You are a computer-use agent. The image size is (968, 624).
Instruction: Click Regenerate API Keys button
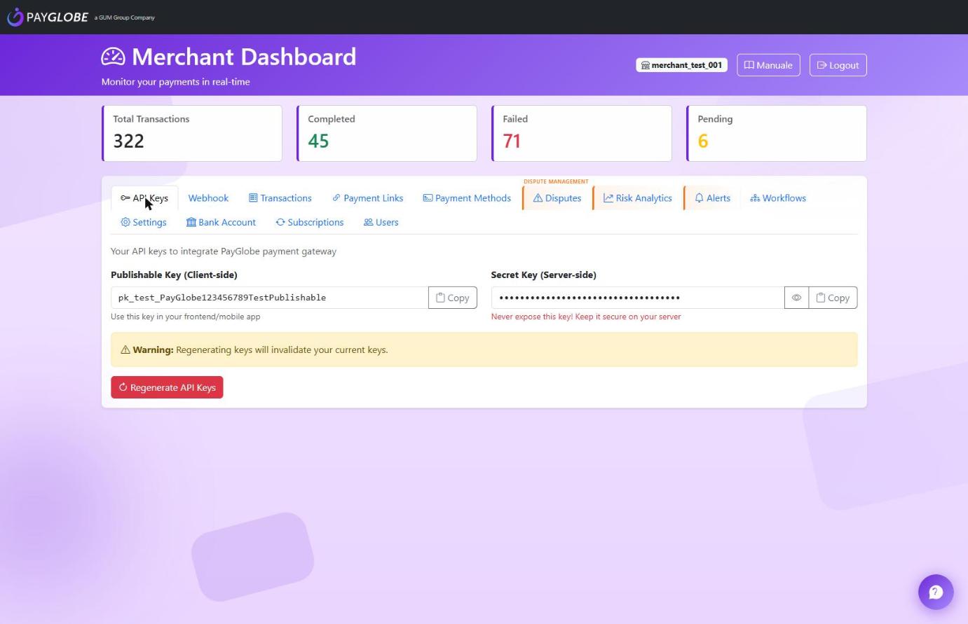(167, 387)
